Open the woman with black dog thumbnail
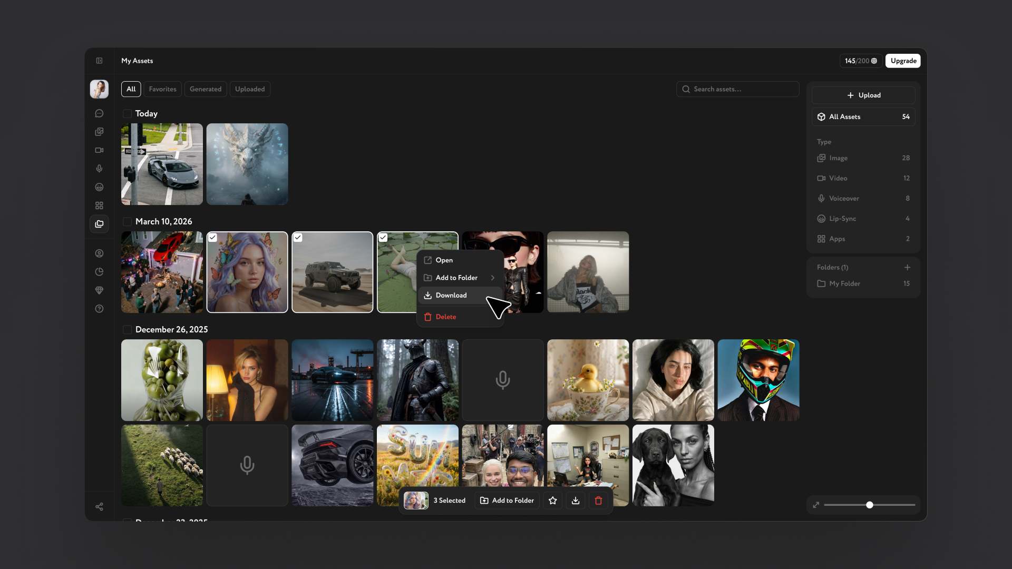Image resolution: width=1012 pixels, height=569 pixels. pyautogui.click(x=674, y=466)
